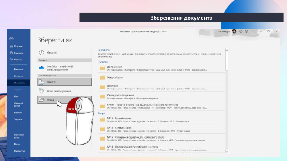Select Цей ПК location
This screenshot has height=161, width=287.
pyautogui.click(x=65, y=82)
